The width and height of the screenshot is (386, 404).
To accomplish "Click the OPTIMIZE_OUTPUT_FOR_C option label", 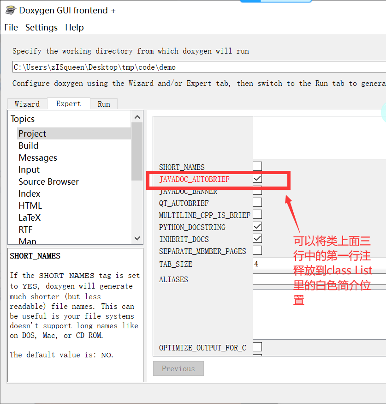I will click(202, 348).
